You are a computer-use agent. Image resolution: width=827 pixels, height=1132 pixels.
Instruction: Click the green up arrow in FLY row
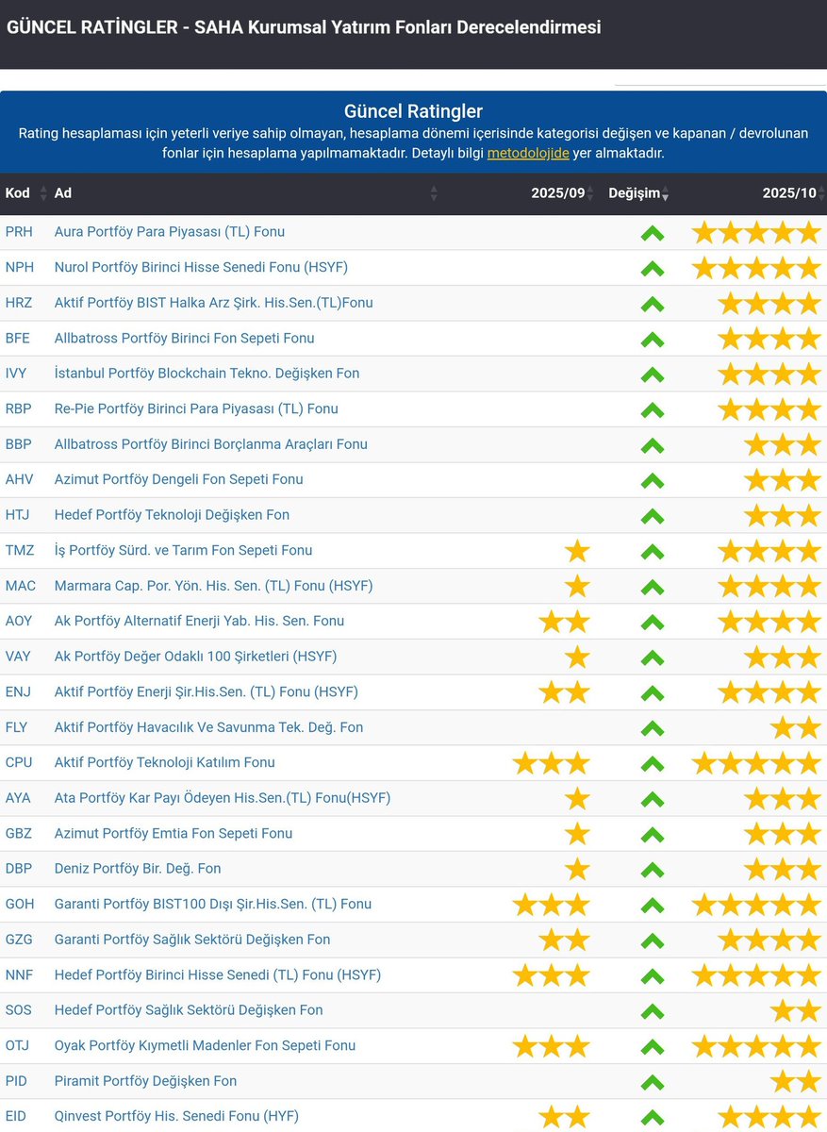click(x=653, y=728)
